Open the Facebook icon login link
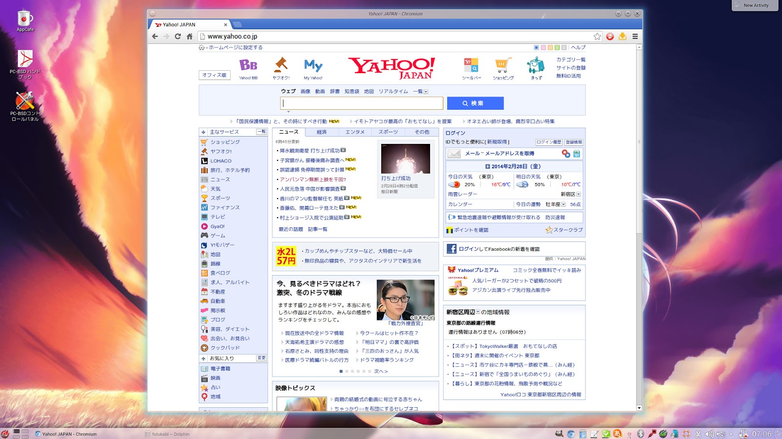 tap(452, 249)
